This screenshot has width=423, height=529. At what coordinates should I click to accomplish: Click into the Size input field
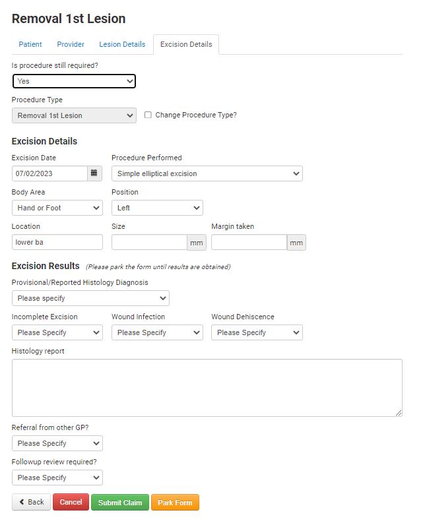[x=149, y=242]
